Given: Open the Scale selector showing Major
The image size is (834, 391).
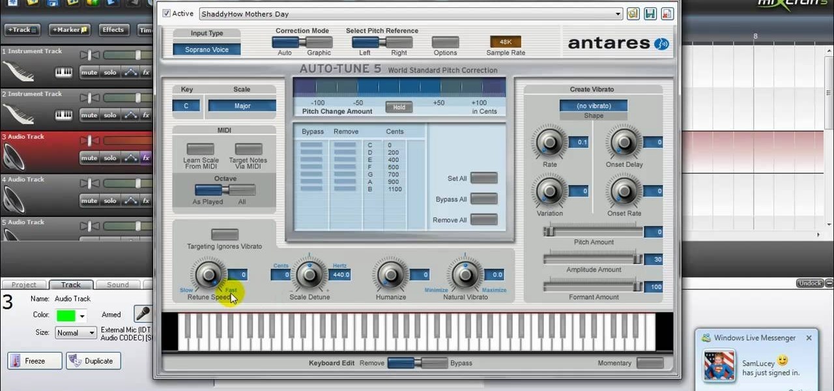Looking at the screenshot, I should (x=242, y=106).
